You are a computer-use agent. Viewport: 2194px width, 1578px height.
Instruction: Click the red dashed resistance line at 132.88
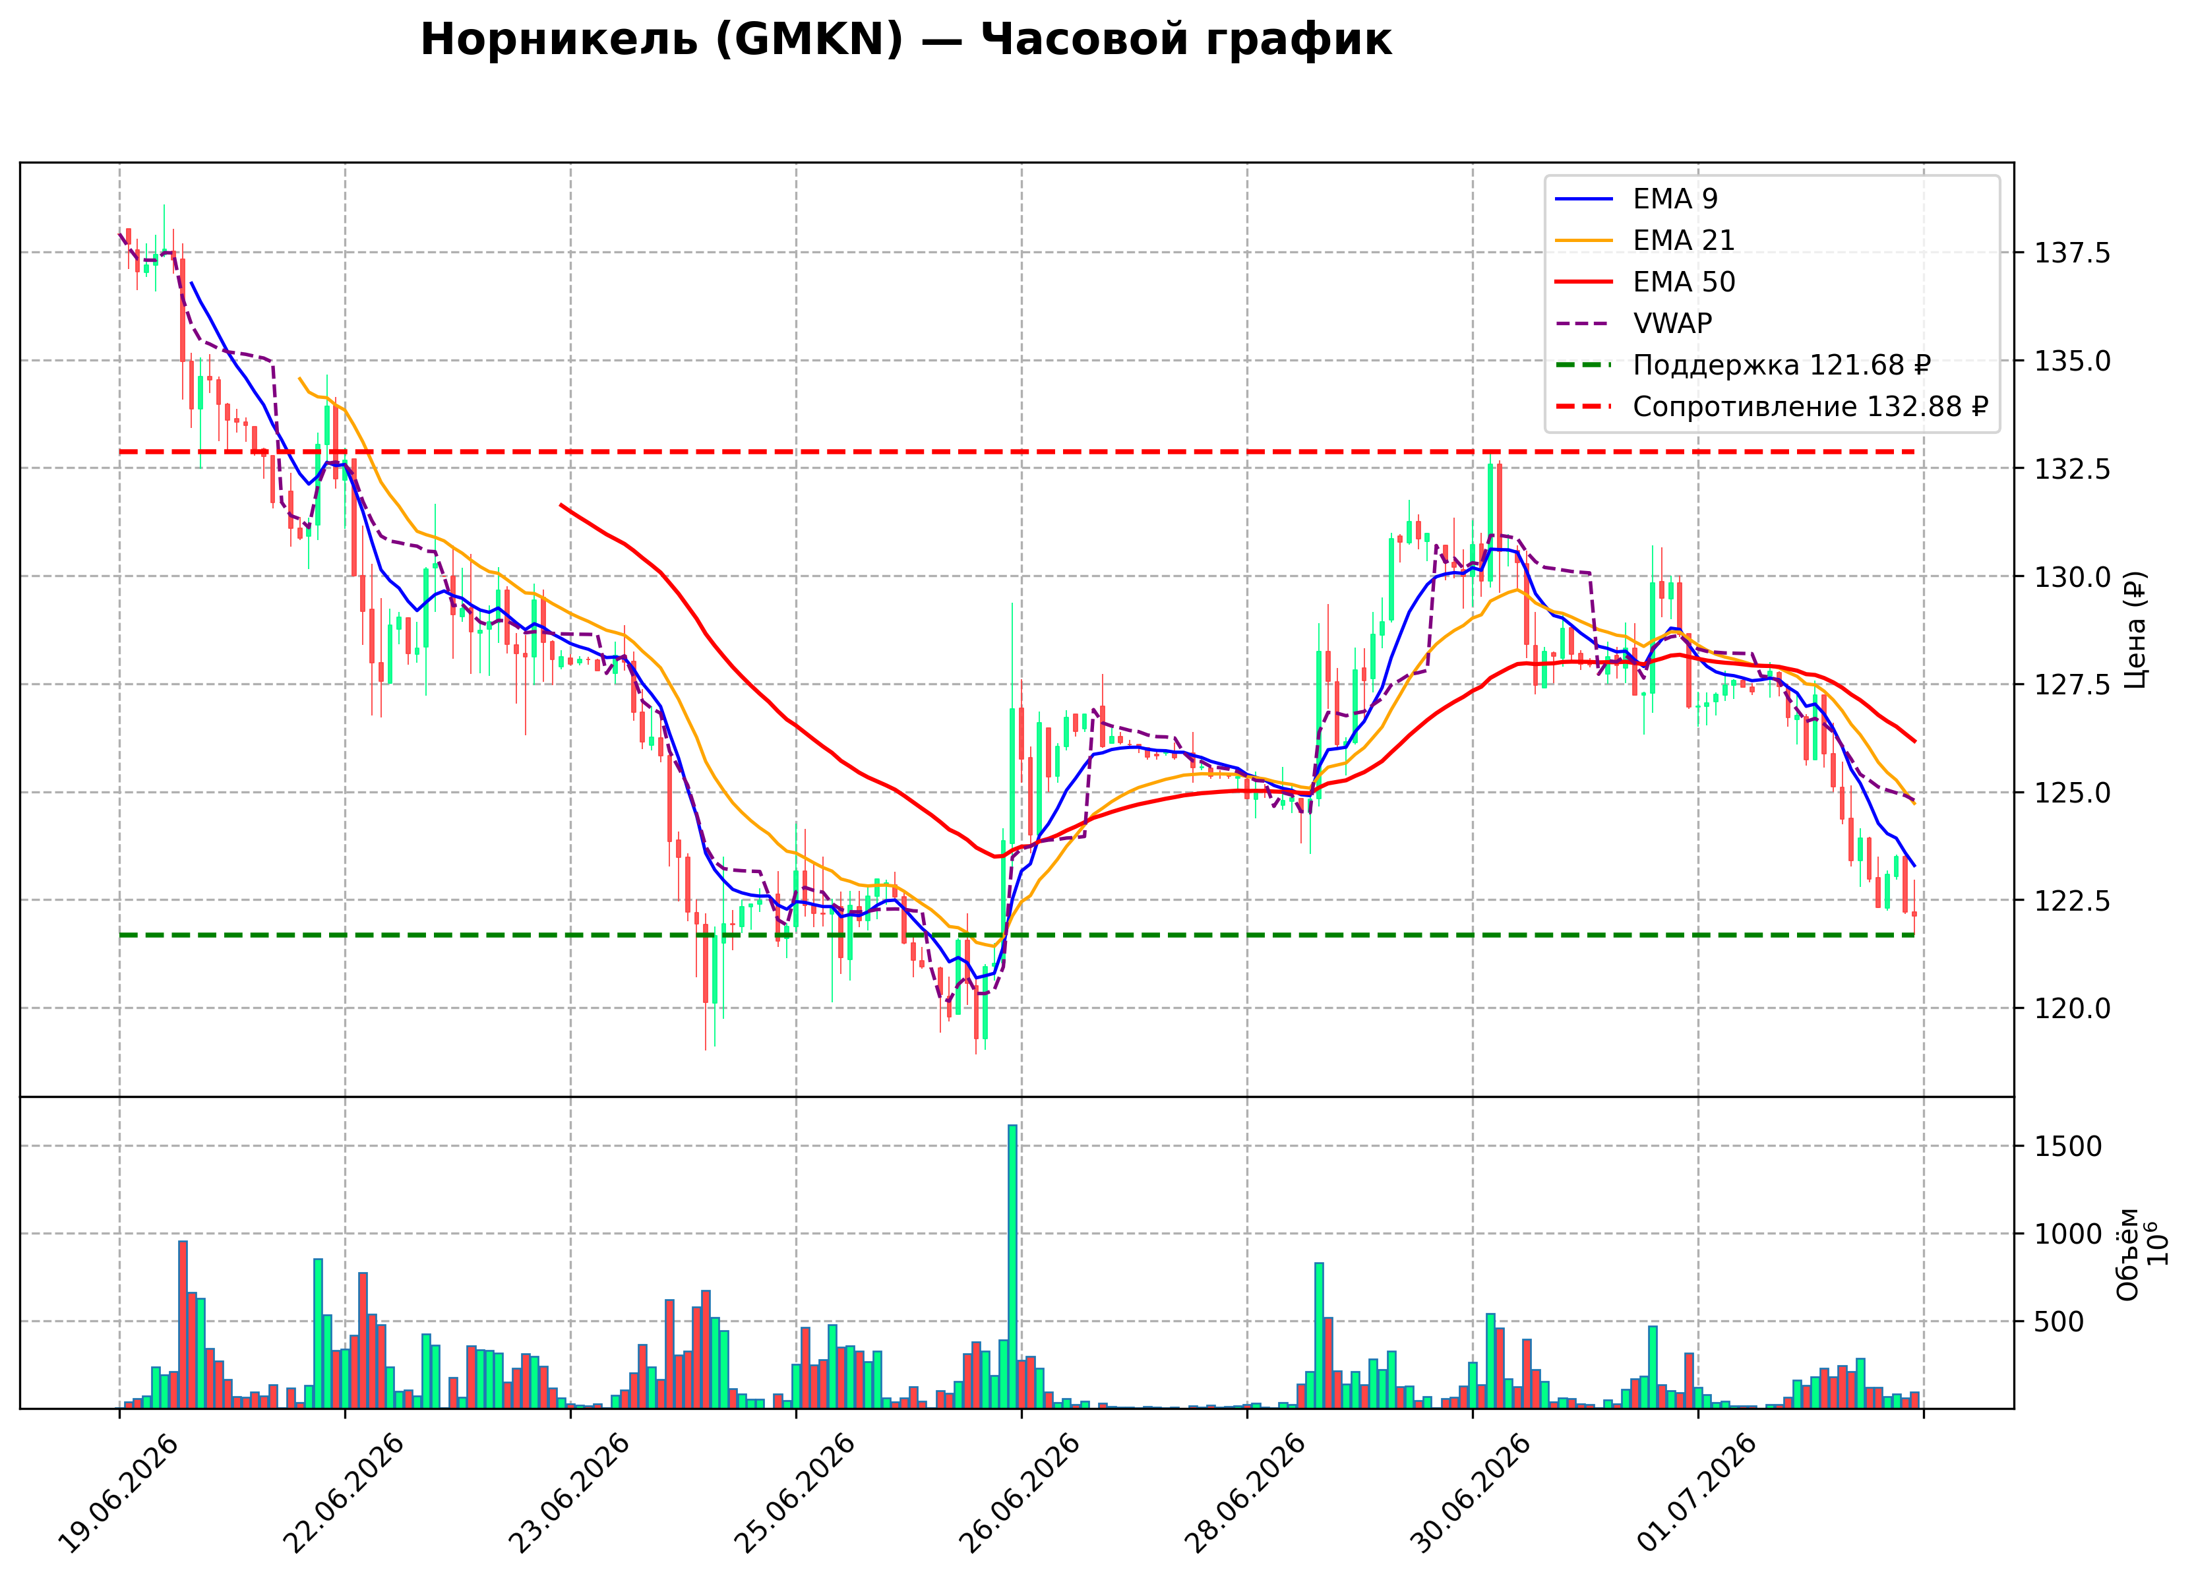[x=1016, y=452]
